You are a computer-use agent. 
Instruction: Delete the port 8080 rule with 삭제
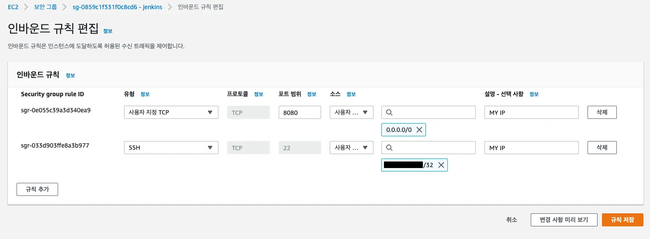602,112
